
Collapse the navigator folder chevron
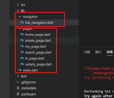pos(20,17)
